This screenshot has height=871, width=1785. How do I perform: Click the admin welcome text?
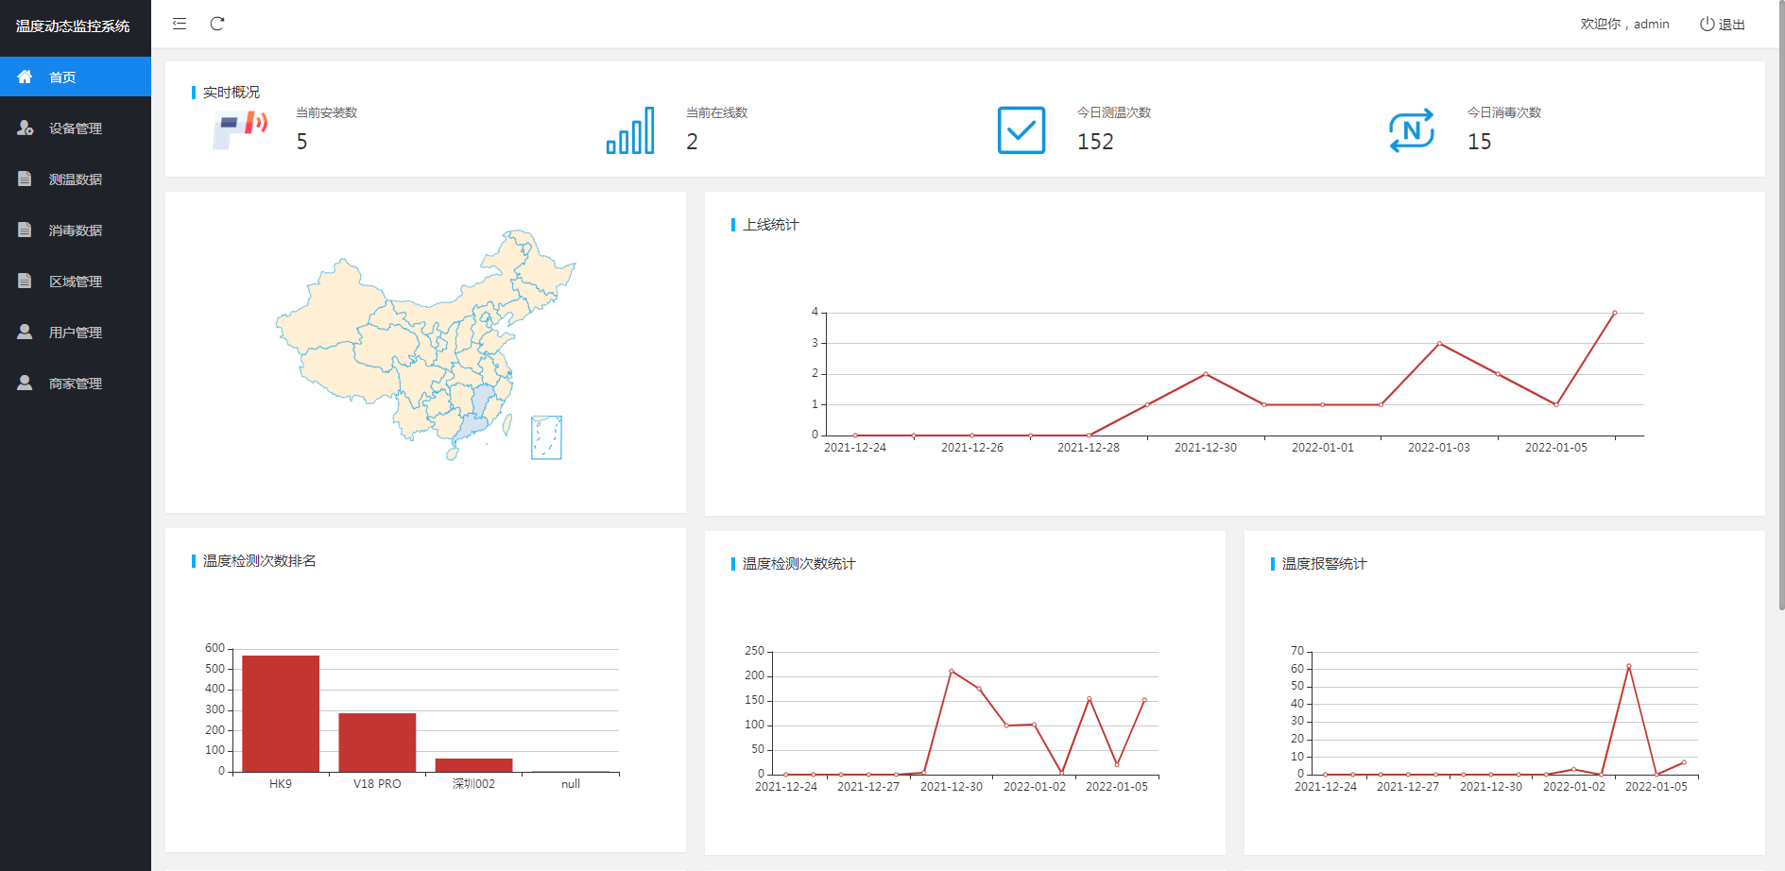click(1624, 25)
